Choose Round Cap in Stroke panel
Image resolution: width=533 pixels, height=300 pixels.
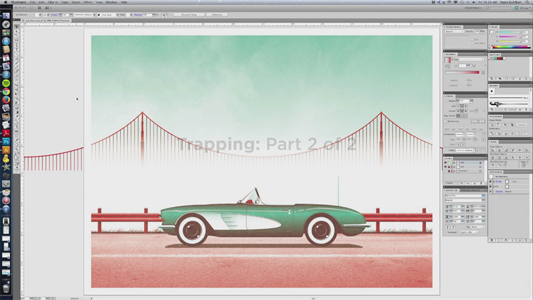pos(462,106)
